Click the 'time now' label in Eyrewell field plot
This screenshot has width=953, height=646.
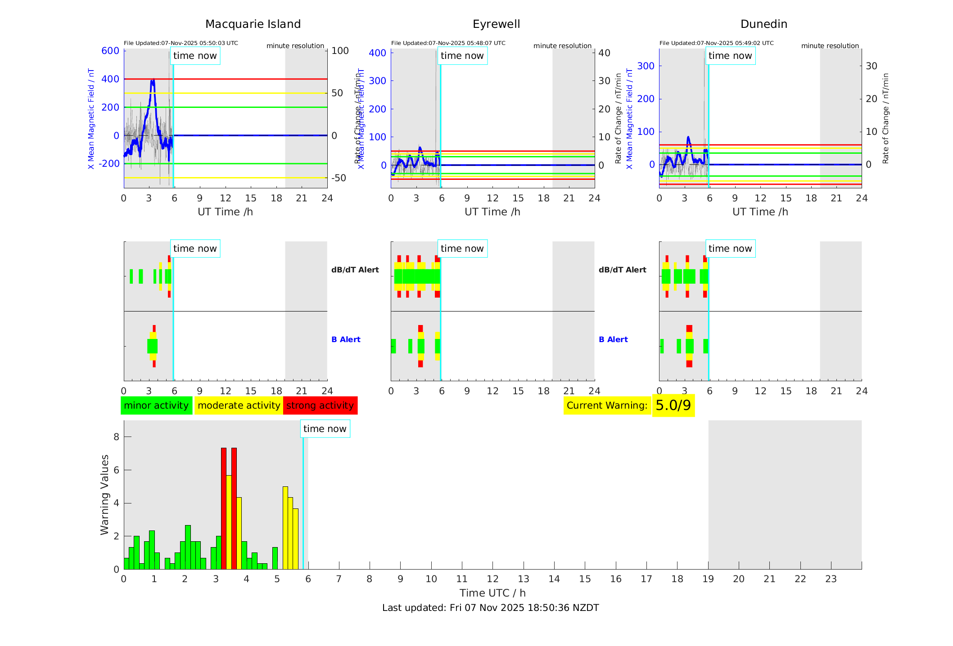click(x=462, y=56)
